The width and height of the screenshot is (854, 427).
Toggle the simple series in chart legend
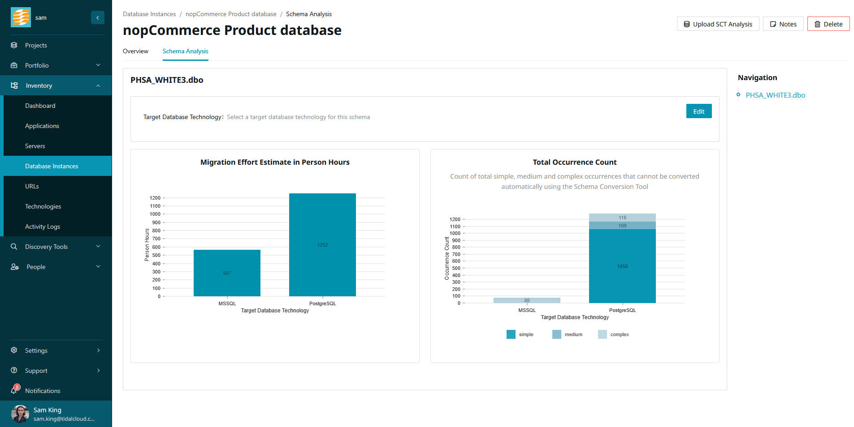click(511, 334)
